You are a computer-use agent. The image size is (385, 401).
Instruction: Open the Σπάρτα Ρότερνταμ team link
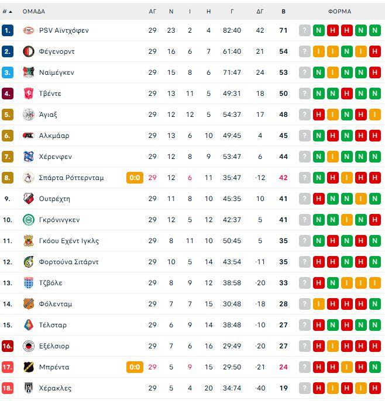coord(71,178)
